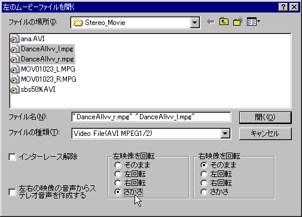
Task: Select the sbs50%.AVI file icon
Action: point(15,89)
